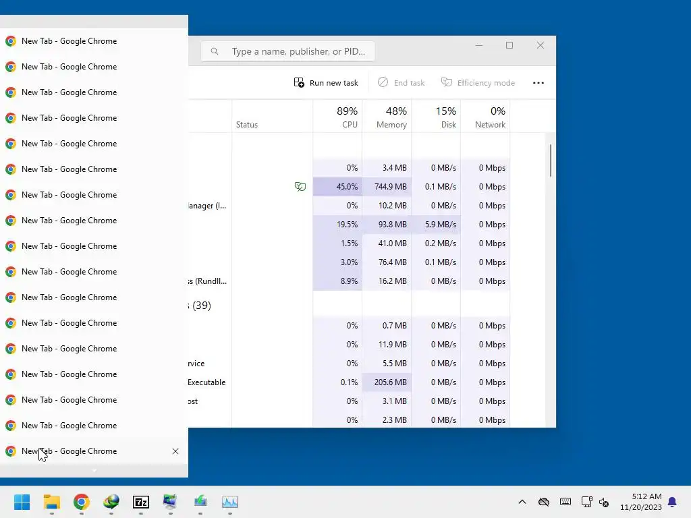Select the 19.5% CPU cell

(x=337, y=225)
